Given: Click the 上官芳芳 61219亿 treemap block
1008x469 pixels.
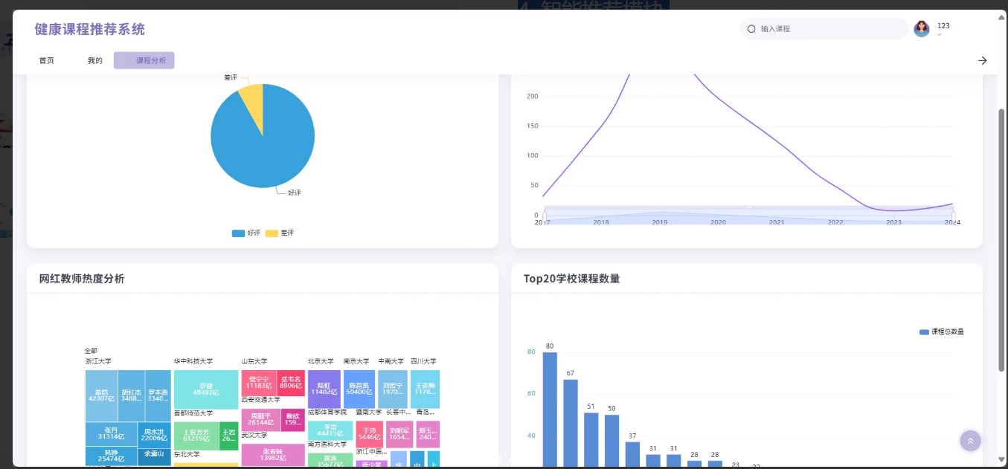Looking at the screenshot, I should pyautogui.click(x=196, y=436).
